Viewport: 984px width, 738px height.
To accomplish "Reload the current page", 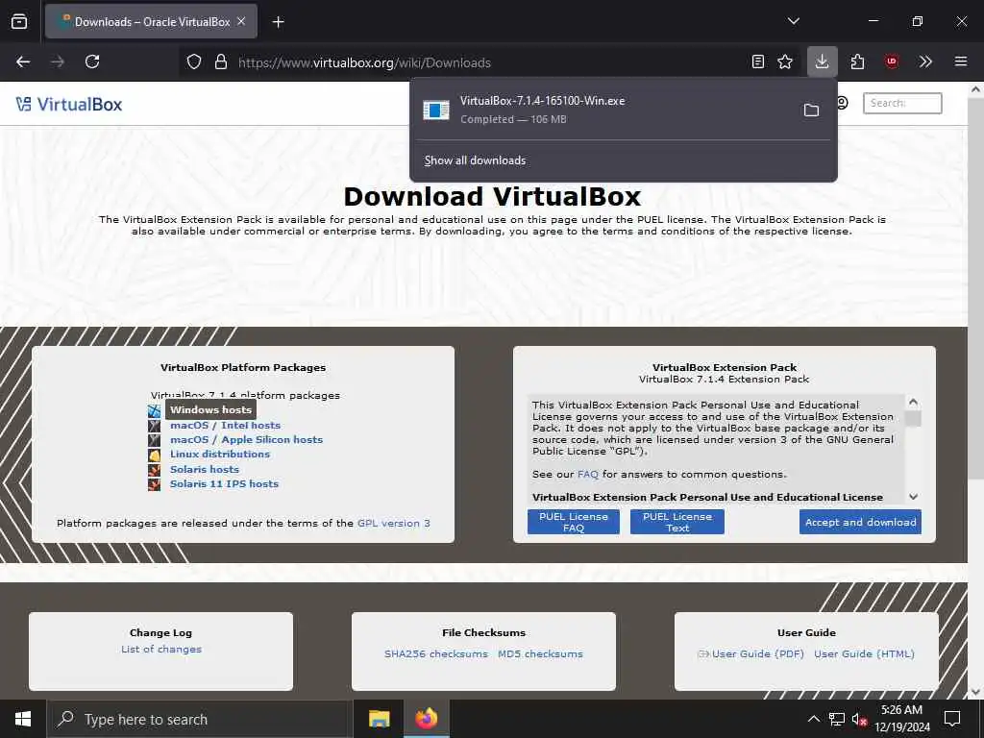I will click(92, 61).
